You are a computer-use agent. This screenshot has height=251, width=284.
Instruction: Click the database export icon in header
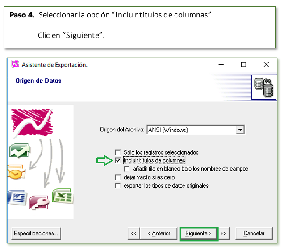(x=264, y=87)
